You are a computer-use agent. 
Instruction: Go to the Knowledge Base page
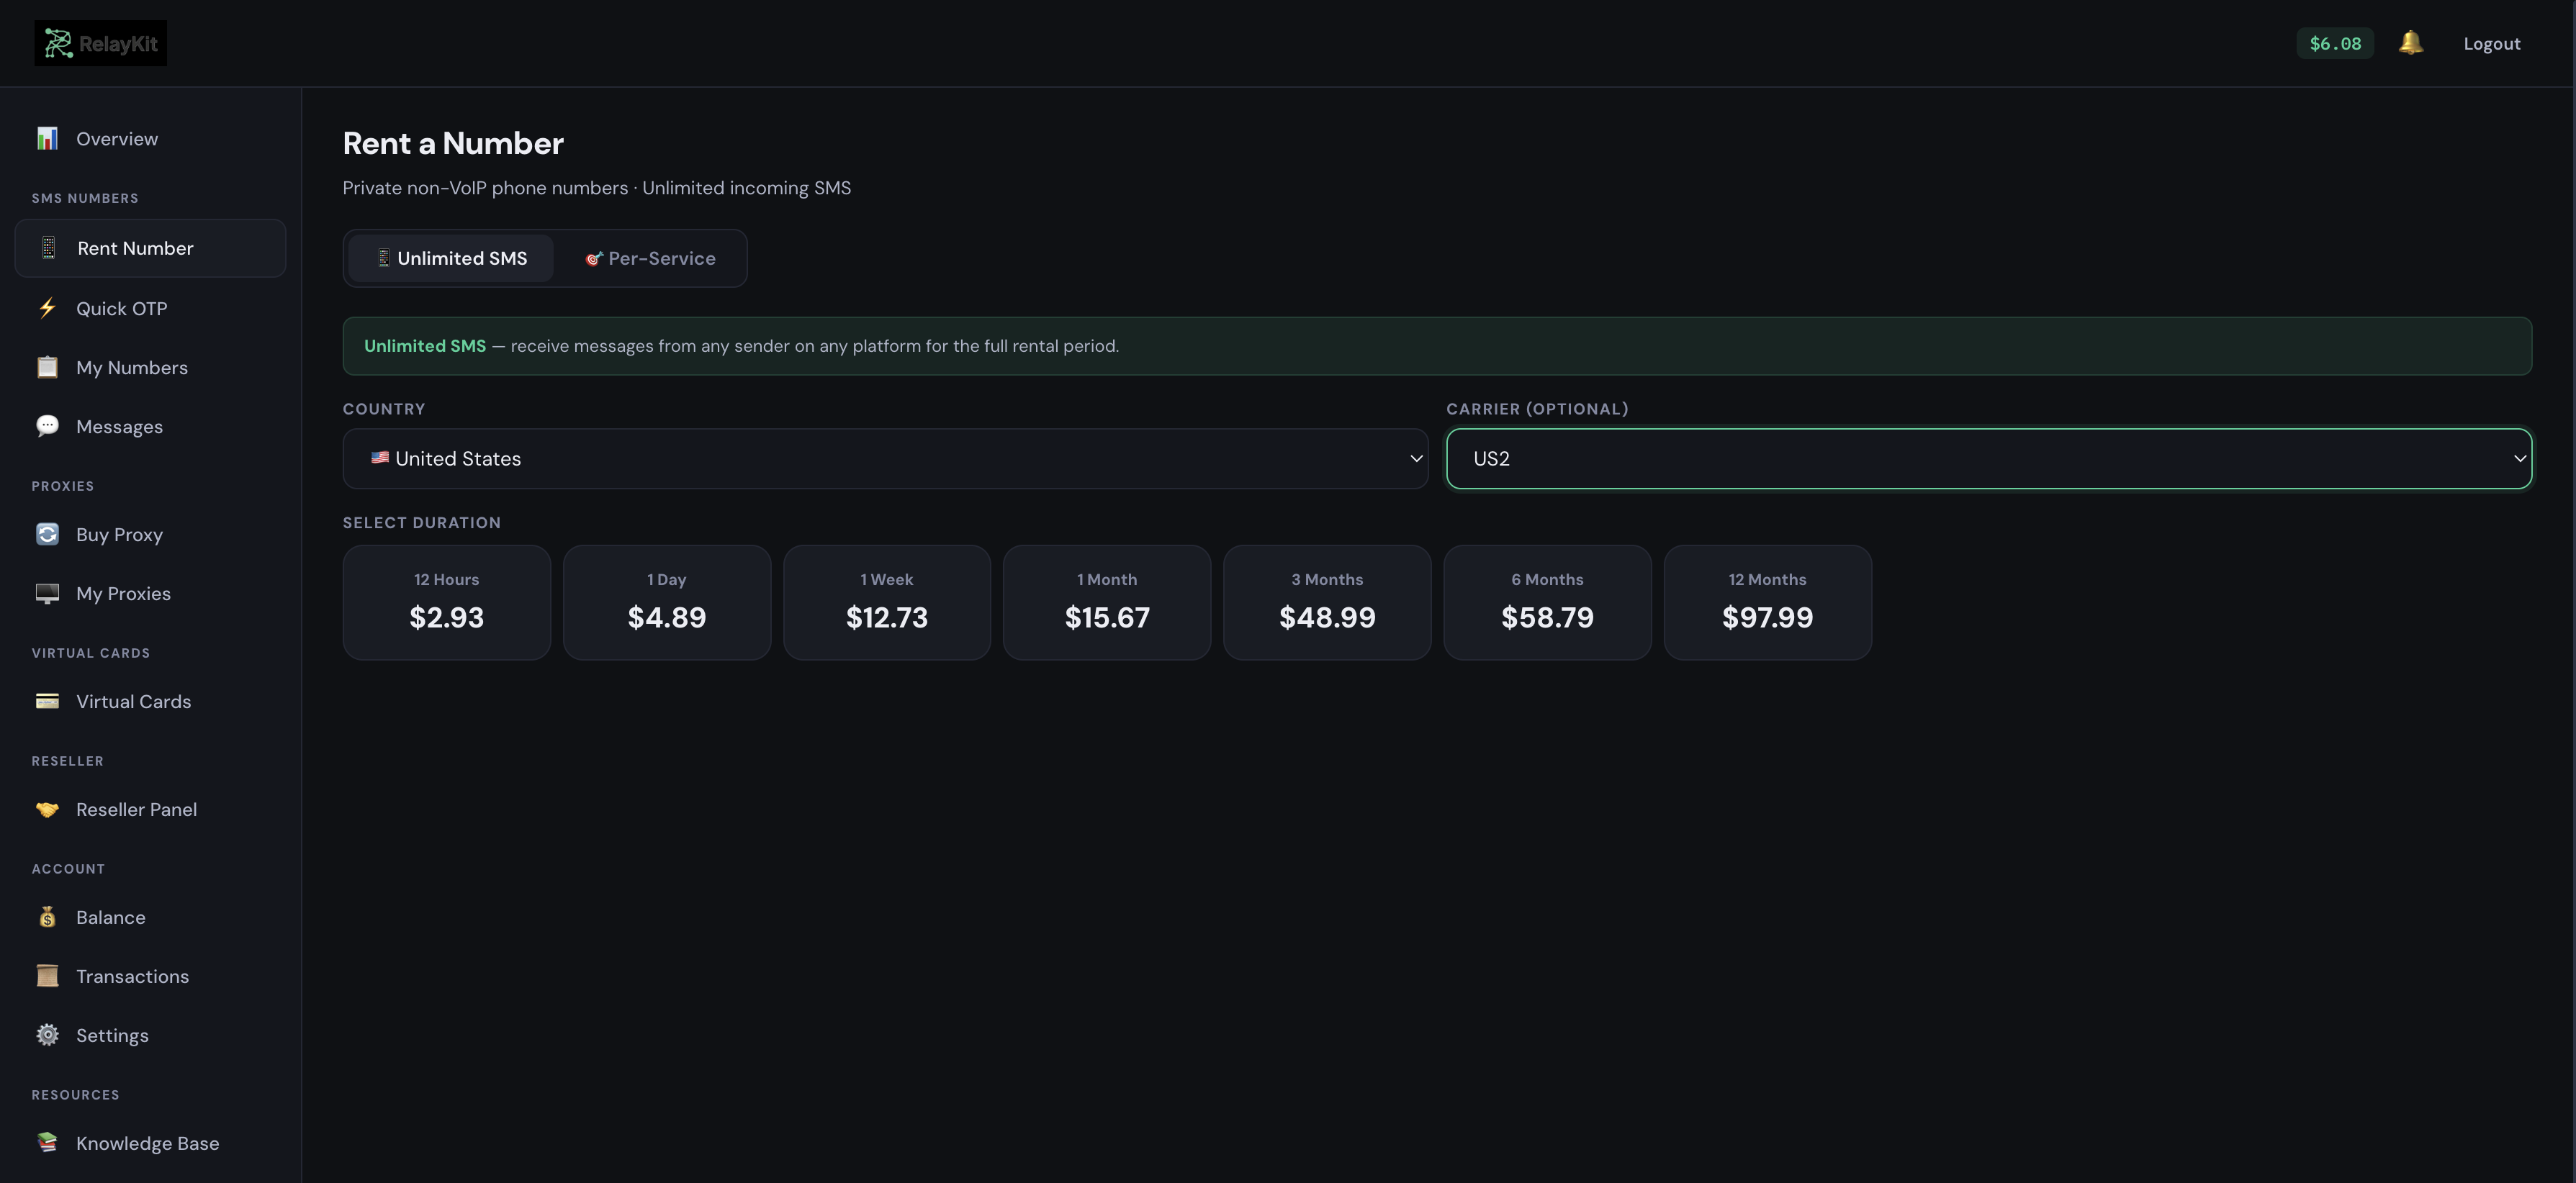pyautogui.click(x=147, y=1143)
